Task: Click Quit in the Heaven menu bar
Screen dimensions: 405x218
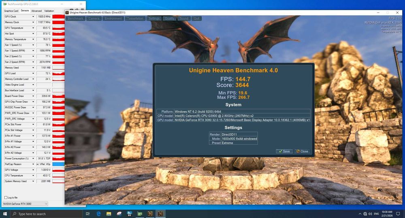Action: coord(196,19)
